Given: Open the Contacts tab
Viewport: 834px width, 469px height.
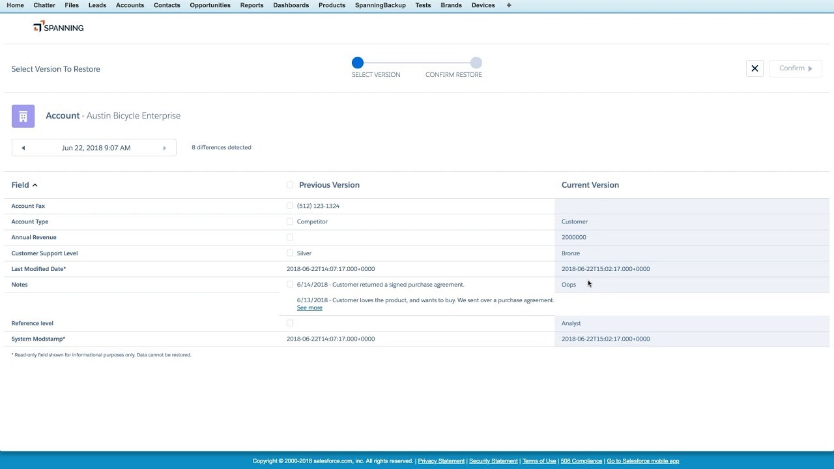Looking at the screenshot, I should (x=167, y=5).
